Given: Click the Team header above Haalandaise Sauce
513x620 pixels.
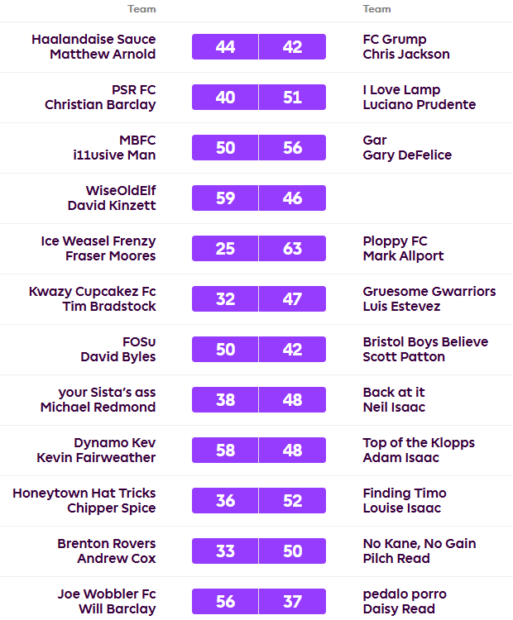Looking at the screenshot, I should click(141, 9).
